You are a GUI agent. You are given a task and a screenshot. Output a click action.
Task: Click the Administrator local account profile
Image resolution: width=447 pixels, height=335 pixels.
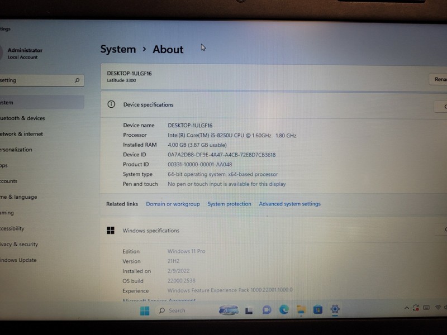coord(23,53)
